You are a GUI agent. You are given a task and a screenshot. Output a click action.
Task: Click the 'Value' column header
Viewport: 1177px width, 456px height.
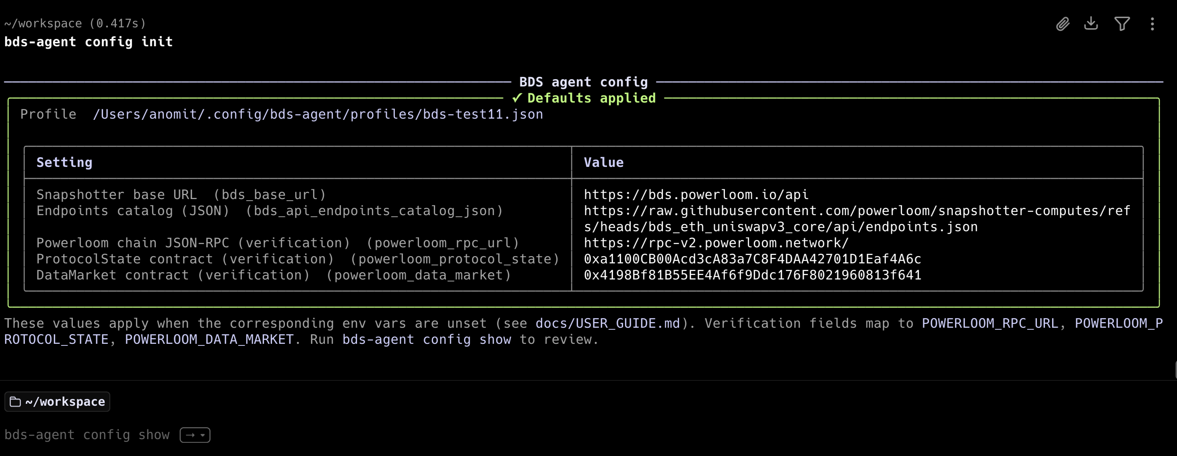[x=603, y=162]
